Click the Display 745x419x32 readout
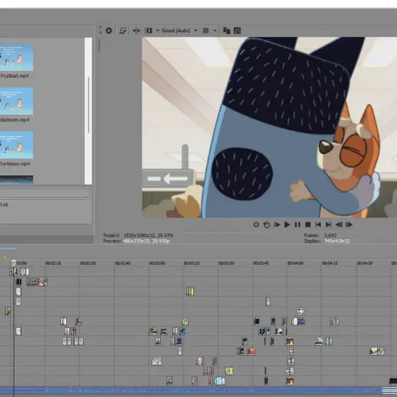This screenshot has height=397, width=397. 327,241
